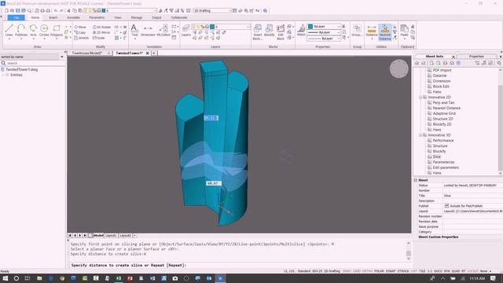Open the Collaborate ribbon tab
This screenshot has height=283, width=503.
(x=179, y=17)
